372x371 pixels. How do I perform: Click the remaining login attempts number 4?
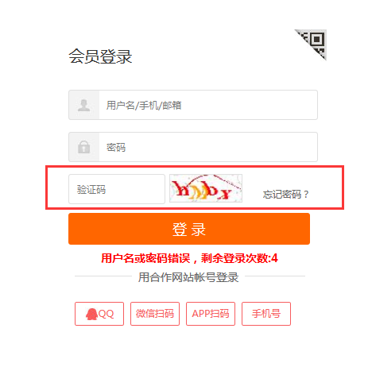275,258
